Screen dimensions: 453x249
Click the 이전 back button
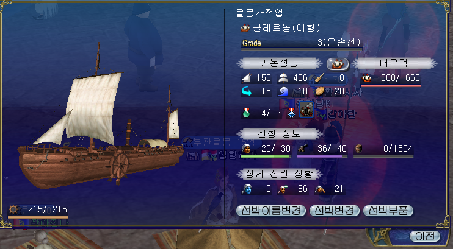coord(425,236)
